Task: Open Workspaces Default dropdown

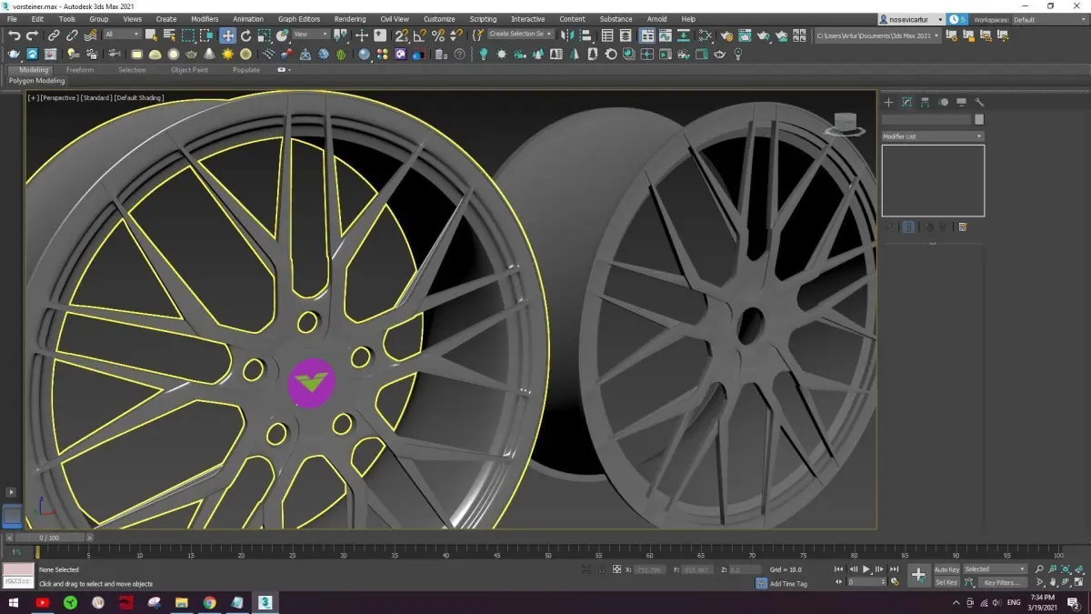Action: click(x=1048, y=19)
